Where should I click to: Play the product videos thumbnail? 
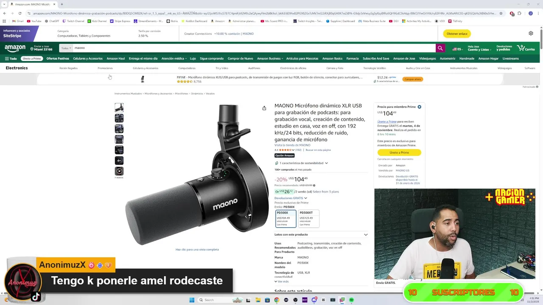[119, 171]
